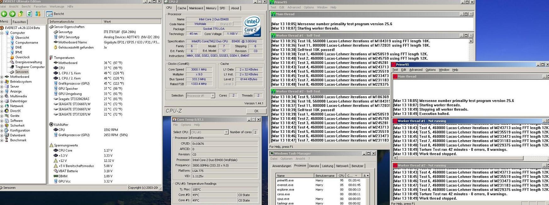The width and height of the screenshot is (549, 205).
Task: Expand the Netzwerk tree node
Action: (2, 106)
